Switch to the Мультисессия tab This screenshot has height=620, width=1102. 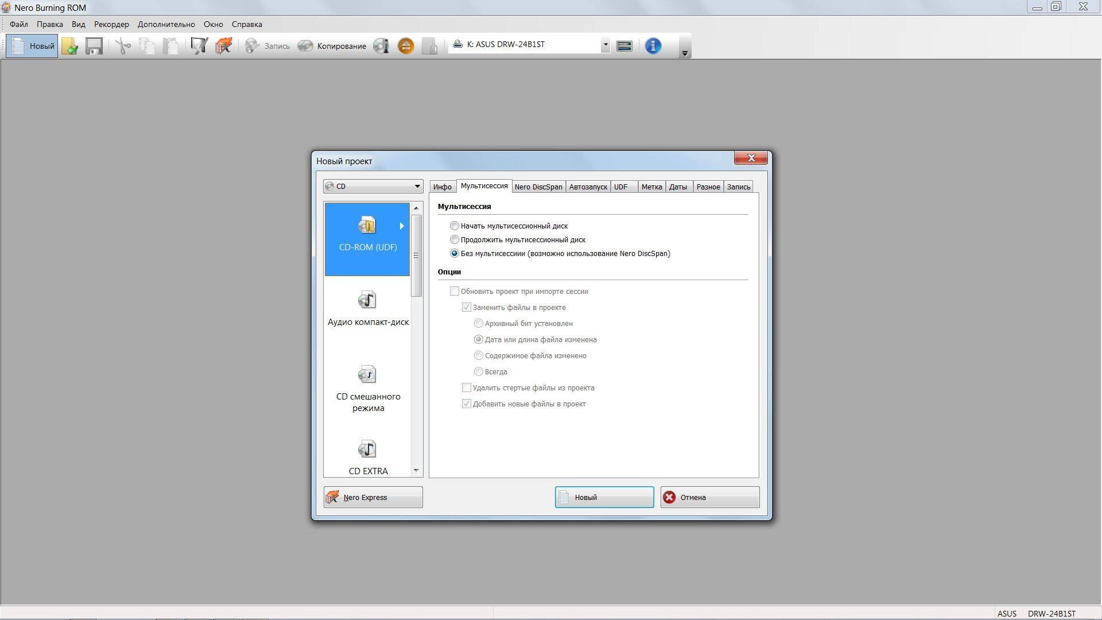click(484, 185)
